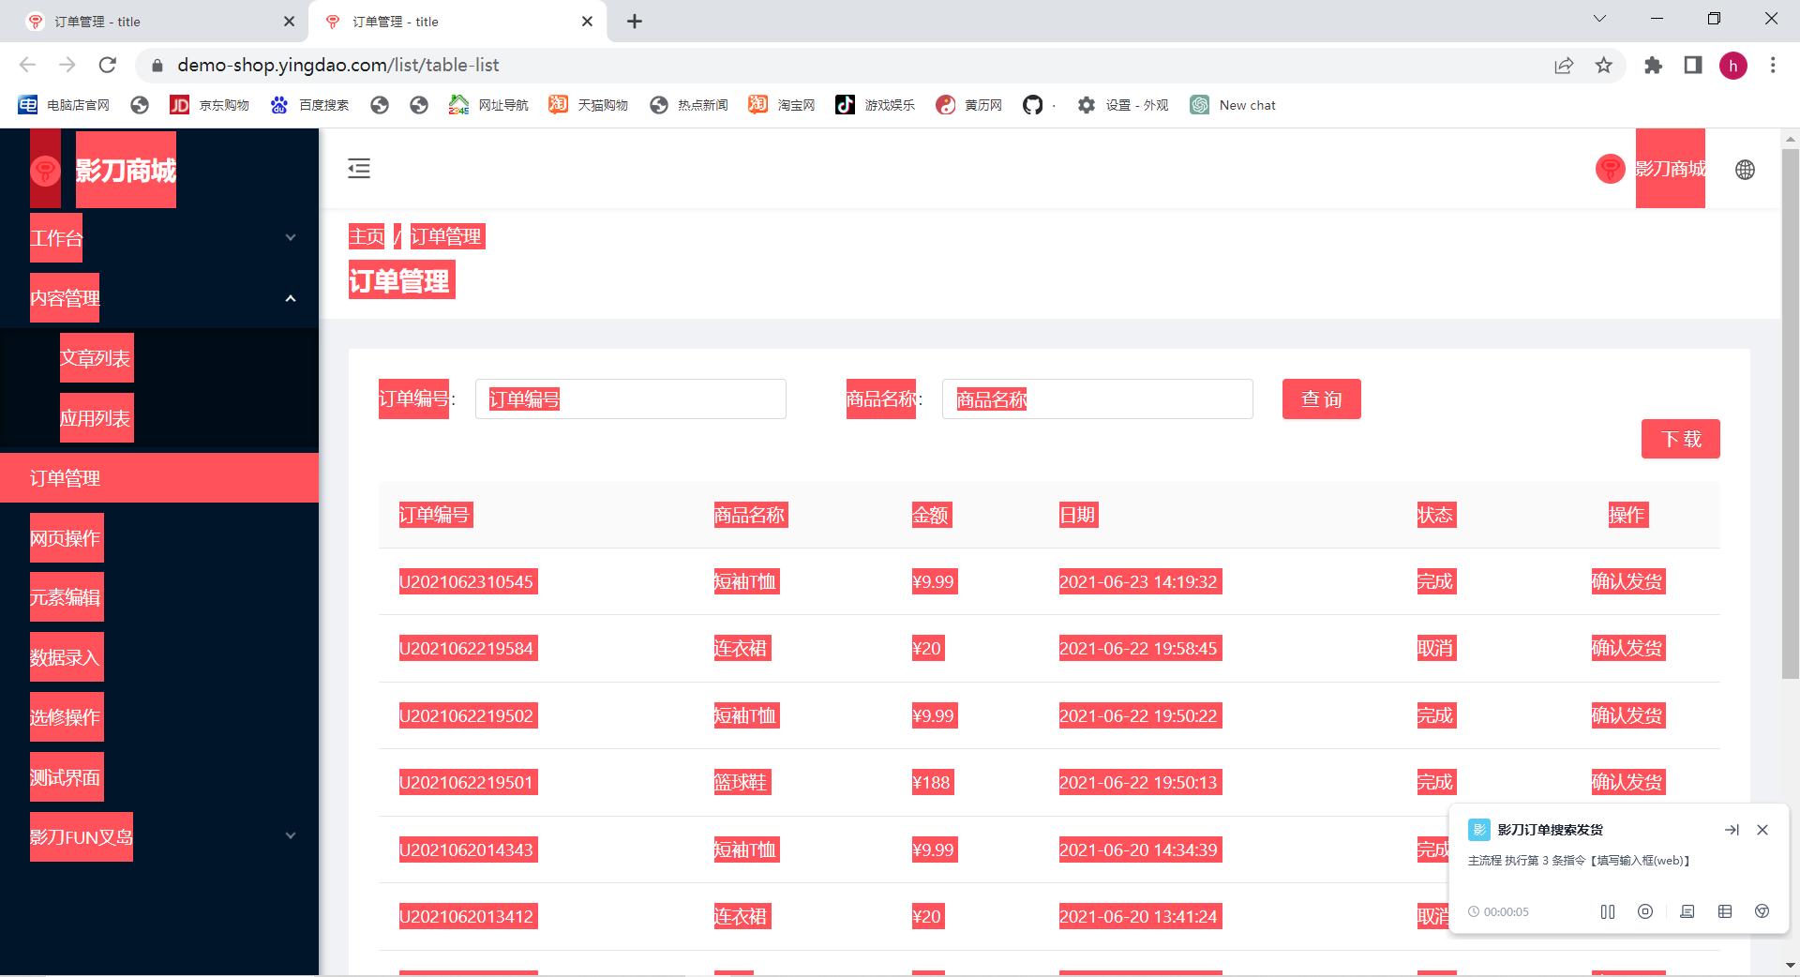Click the browser icon in RPA popup
Screen dimensions: 1800x977
tap(1762, 911)
